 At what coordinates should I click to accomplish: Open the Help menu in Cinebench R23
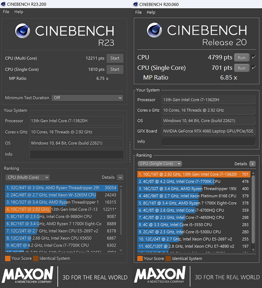pos(19,12)
